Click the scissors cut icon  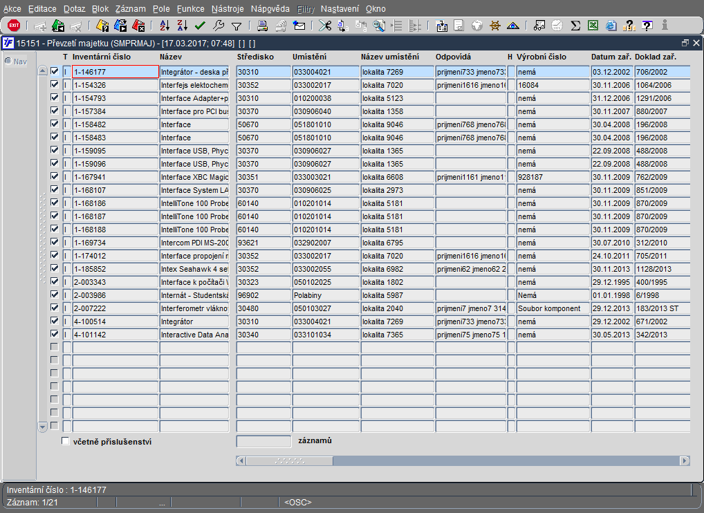click(x=324, y=26)
